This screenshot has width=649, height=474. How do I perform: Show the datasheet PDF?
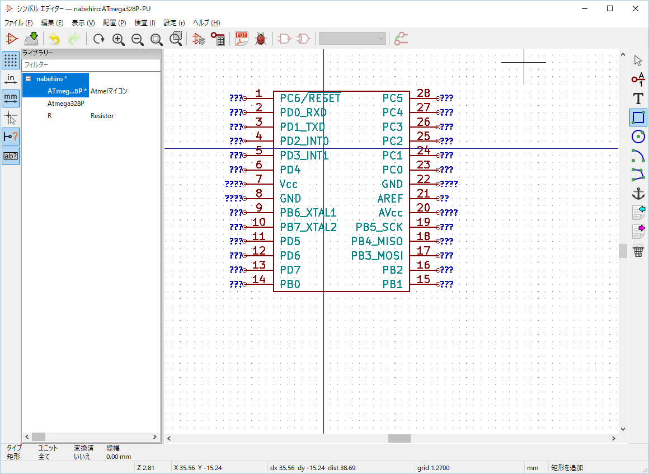[x=241, y=39]
